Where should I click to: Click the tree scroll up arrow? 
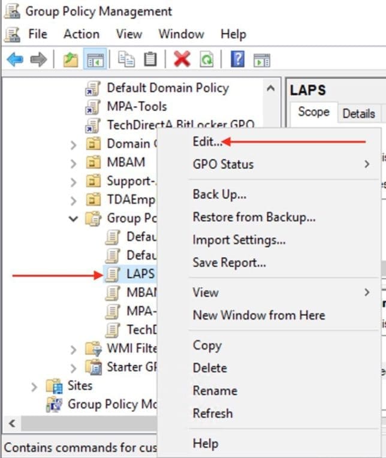271,88
